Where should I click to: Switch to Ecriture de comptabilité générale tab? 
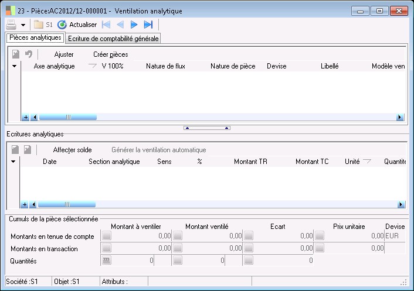coord(113,39)
